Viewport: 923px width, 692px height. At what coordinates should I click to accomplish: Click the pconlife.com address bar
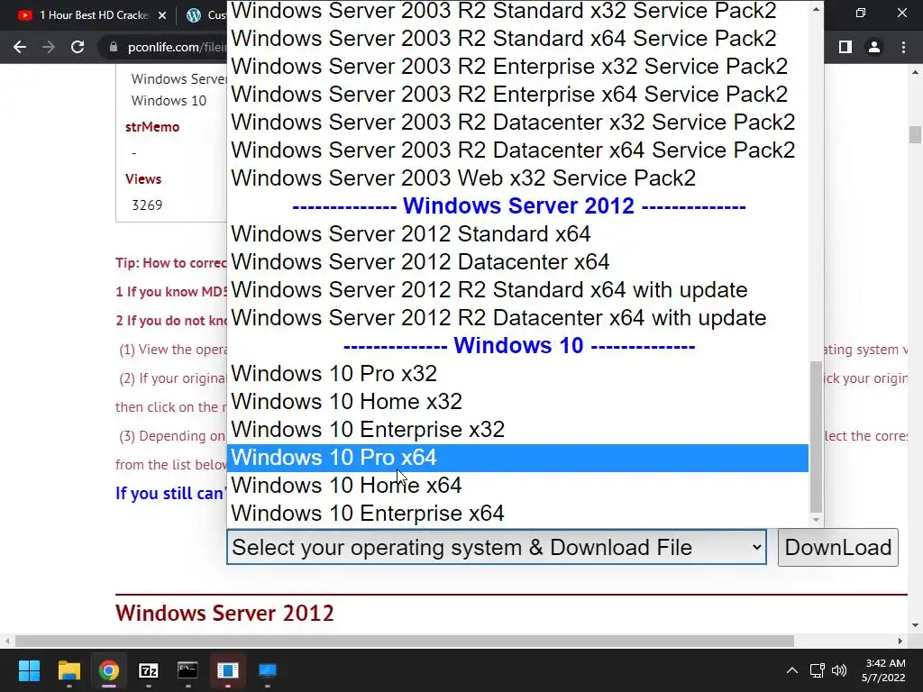177,47
